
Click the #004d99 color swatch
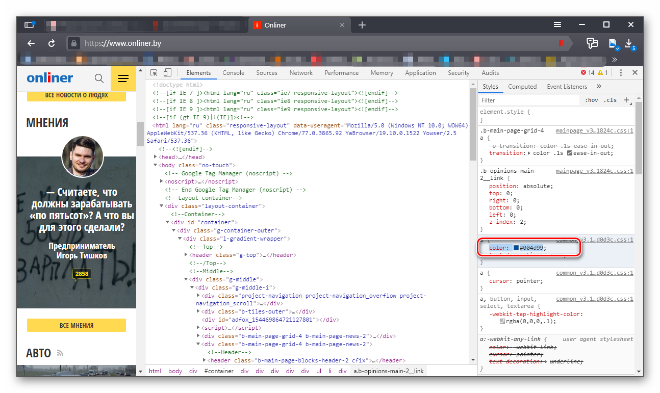516,248
